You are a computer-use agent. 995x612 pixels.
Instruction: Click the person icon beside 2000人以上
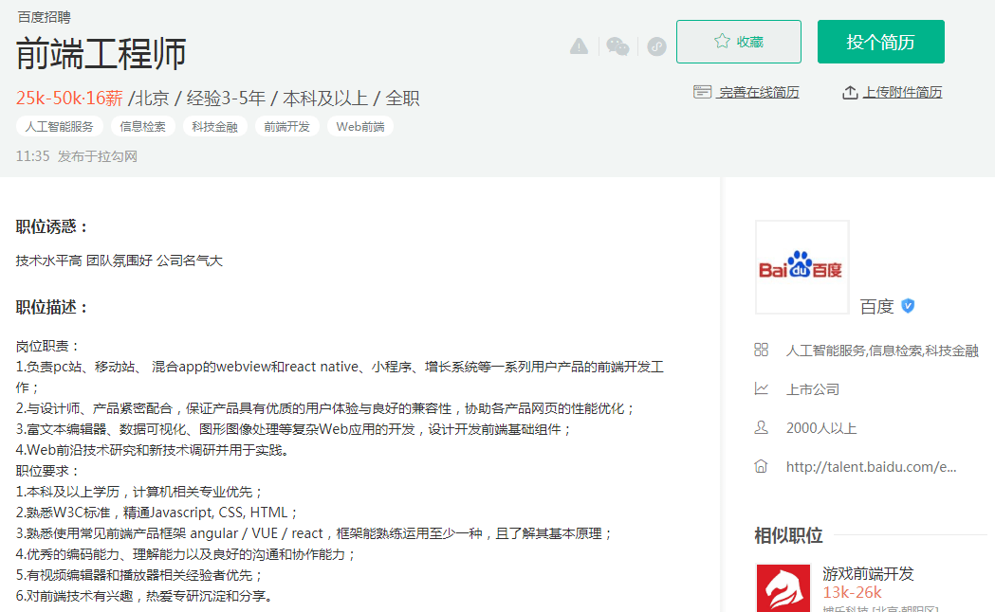(761, 427)
